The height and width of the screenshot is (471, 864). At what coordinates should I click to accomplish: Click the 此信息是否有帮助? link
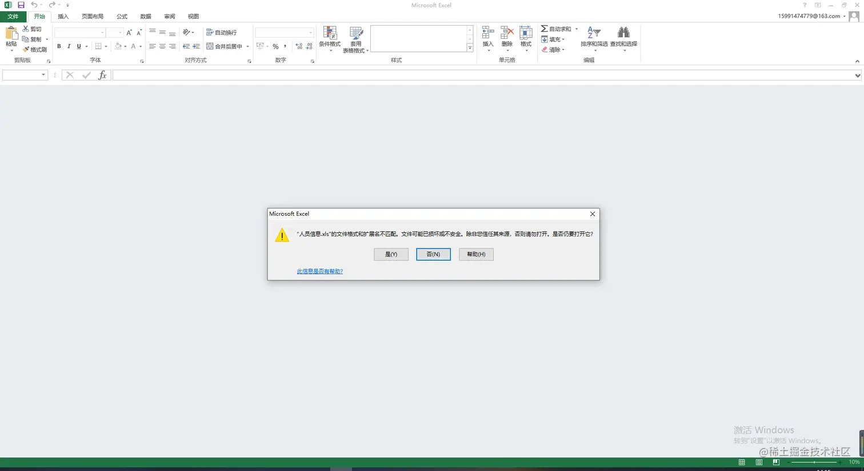pyautogui.click(x=320, y=271)
